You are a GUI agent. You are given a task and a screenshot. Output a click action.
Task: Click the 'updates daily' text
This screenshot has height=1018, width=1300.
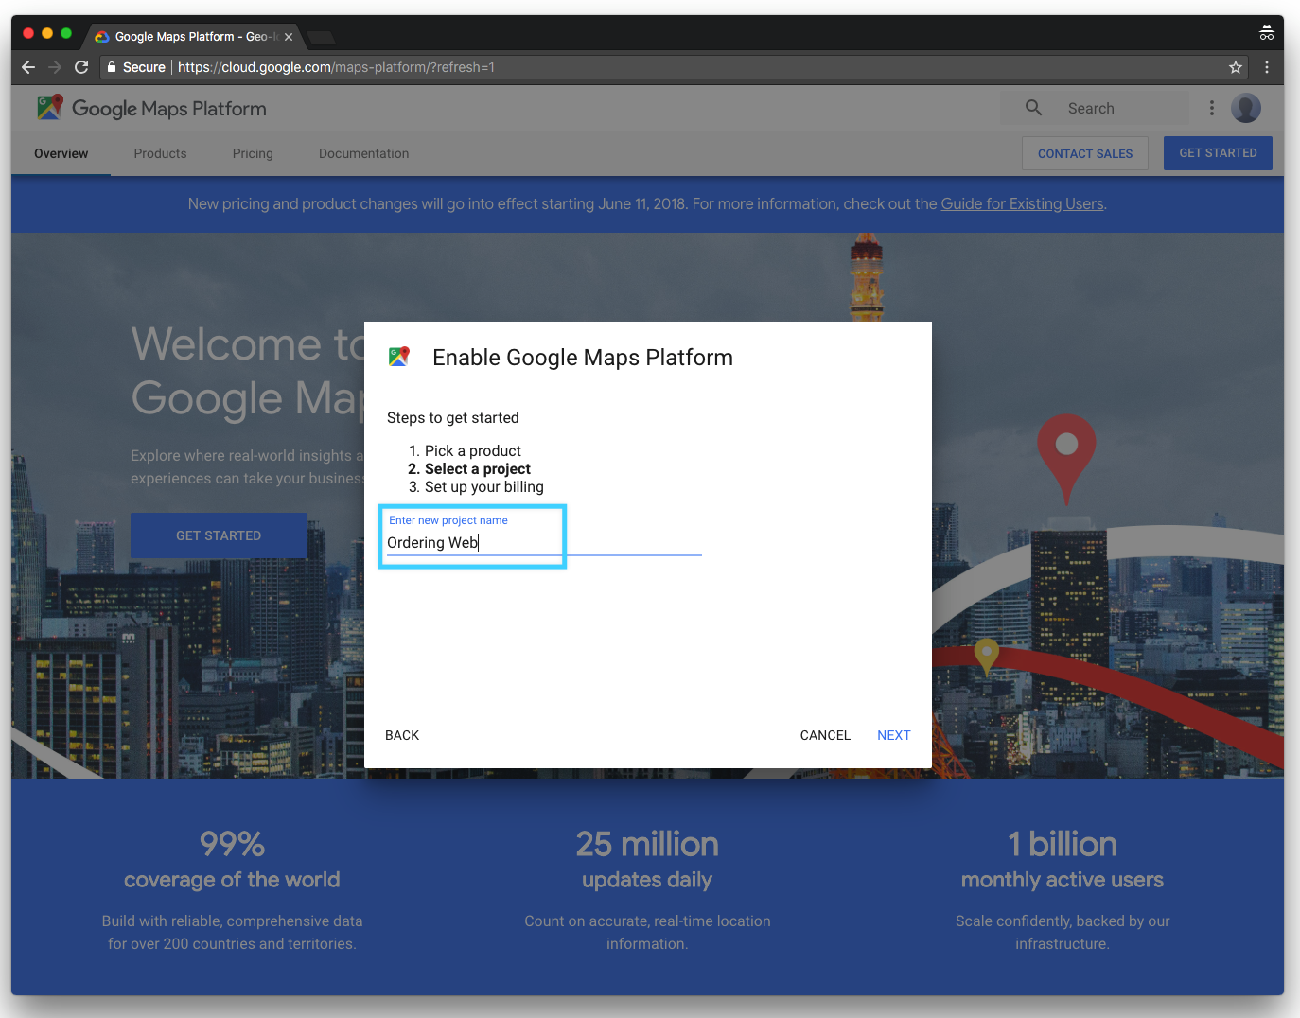click(x=647, y=880)
